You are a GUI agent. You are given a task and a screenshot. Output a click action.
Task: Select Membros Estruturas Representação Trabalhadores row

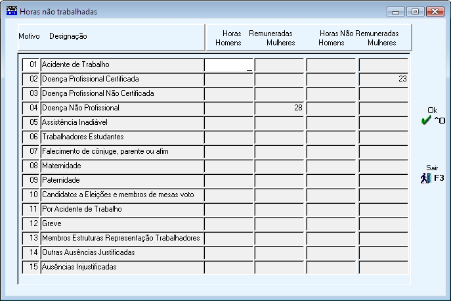coord(122,238)
